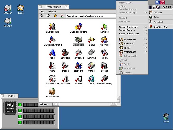Click the back arrow navigation button
Image resolution: width=173 pixels, height=130 pixels.
pos(42,16)
